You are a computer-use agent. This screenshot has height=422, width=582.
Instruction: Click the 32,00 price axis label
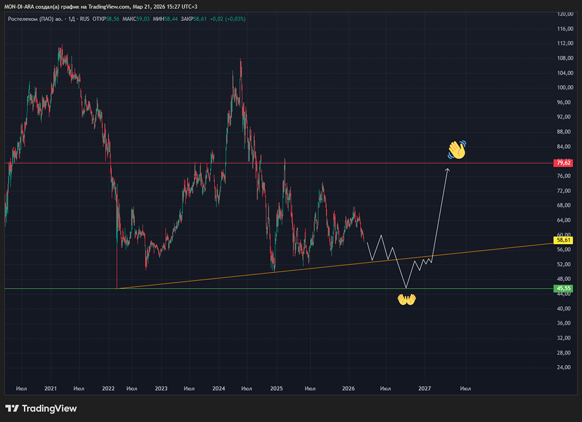pos(565,338)
